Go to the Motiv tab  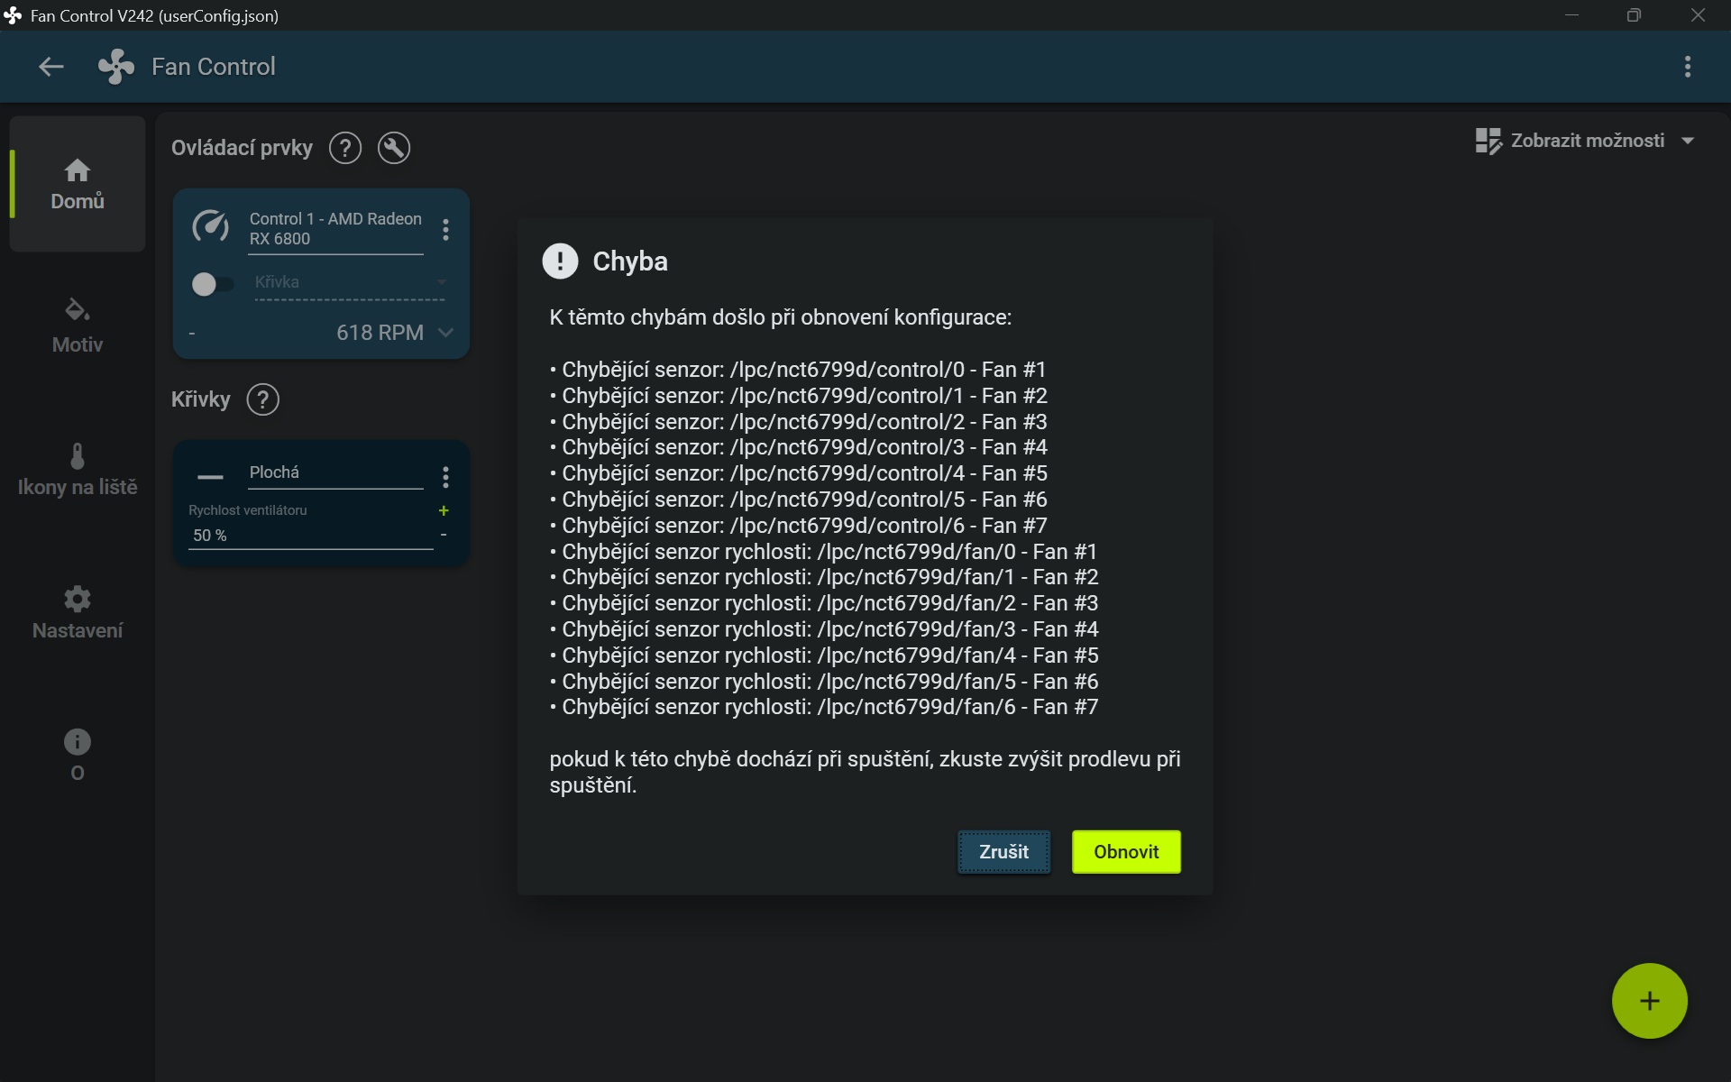(78, 325)
